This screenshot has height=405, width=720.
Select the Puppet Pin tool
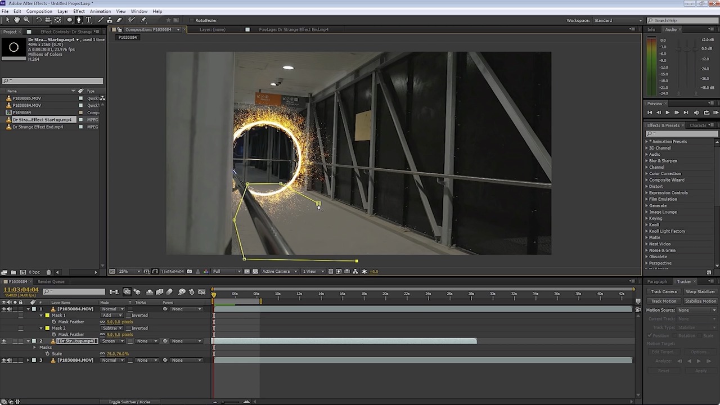point(143,20)
